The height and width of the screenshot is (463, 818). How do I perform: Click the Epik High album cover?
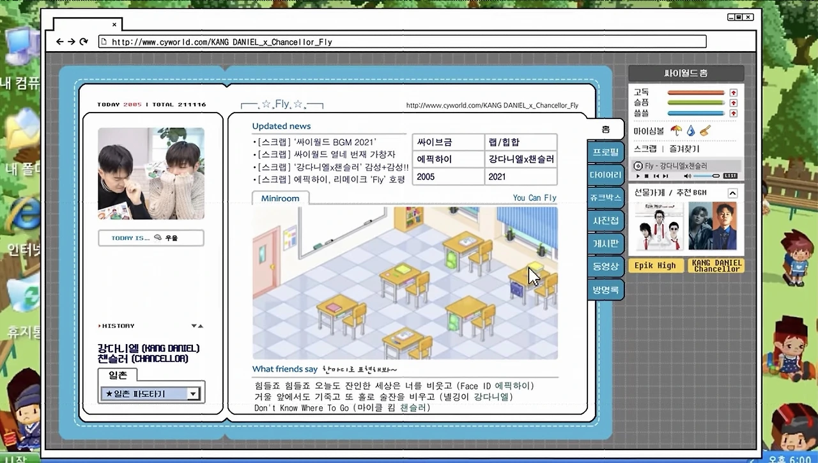[x=659, y=226]
